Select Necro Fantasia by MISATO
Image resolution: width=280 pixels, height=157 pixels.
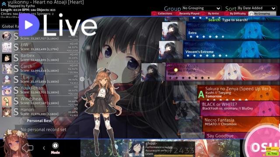(x=241, y=124)
